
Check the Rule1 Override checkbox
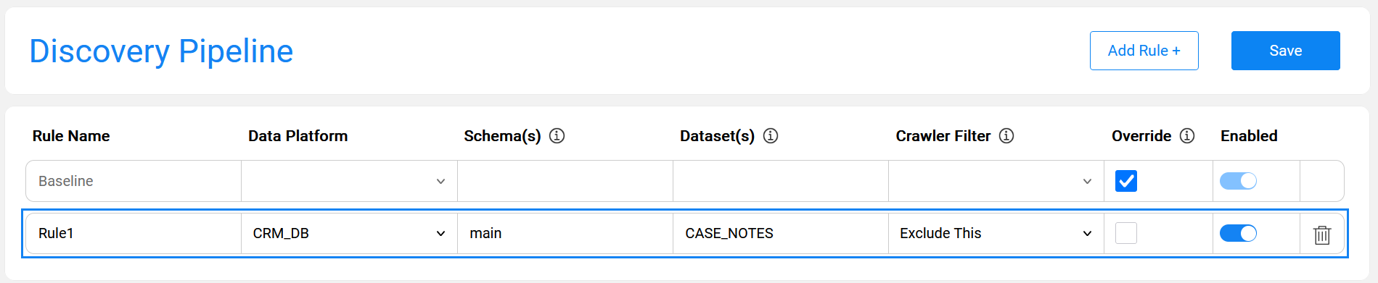pos(1126,233)
